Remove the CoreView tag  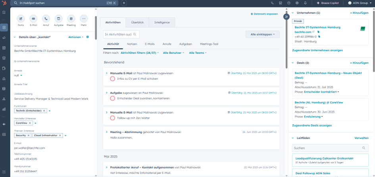click(30, 123)
